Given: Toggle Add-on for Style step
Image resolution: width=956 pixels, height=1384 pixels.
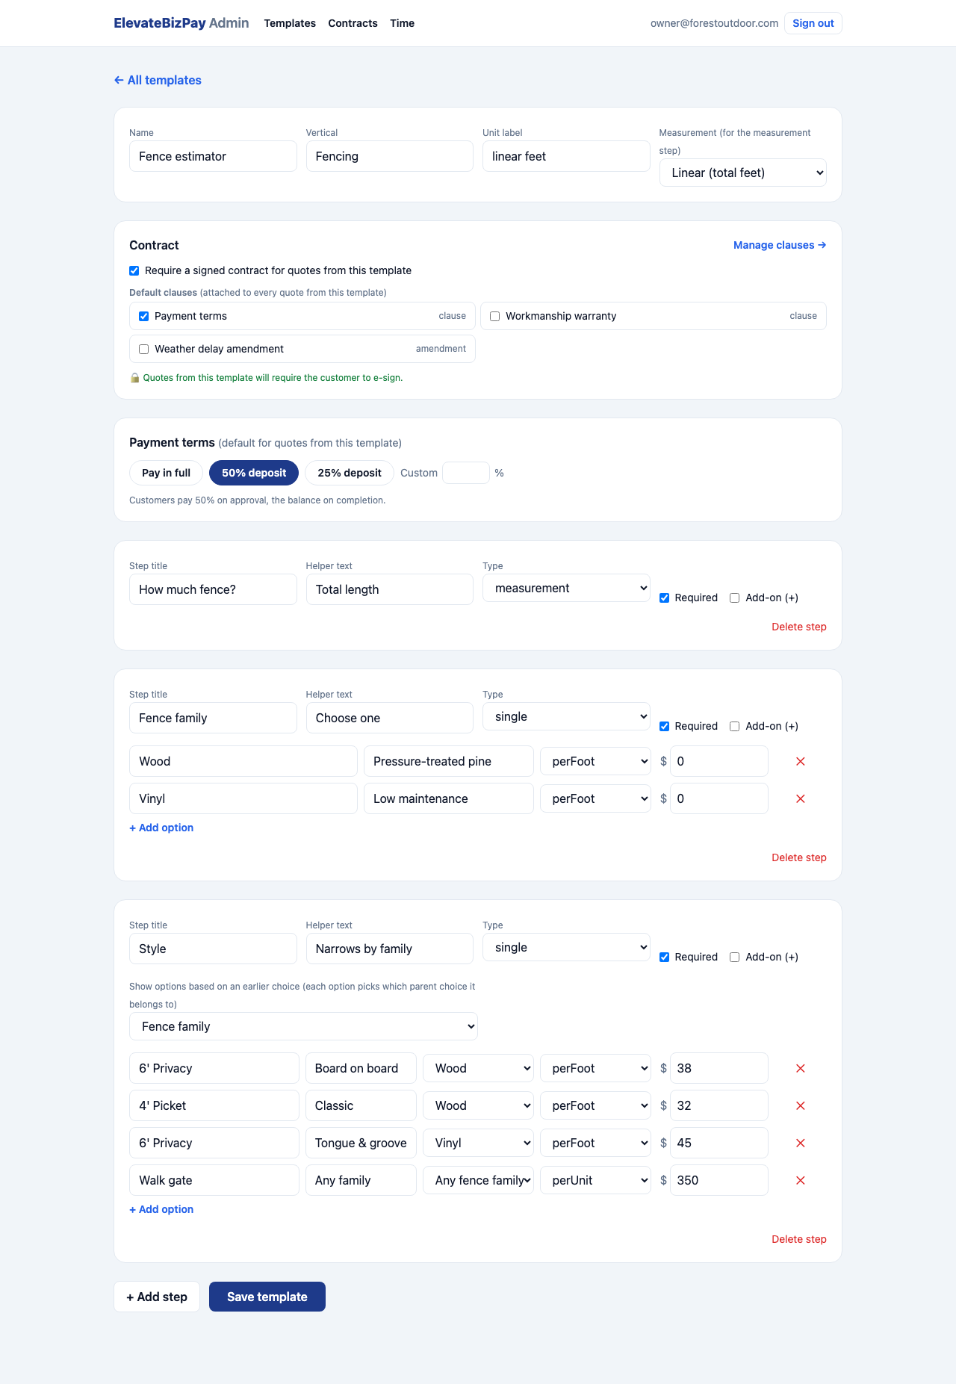Looking at the screenshot, I should (735, 957).
